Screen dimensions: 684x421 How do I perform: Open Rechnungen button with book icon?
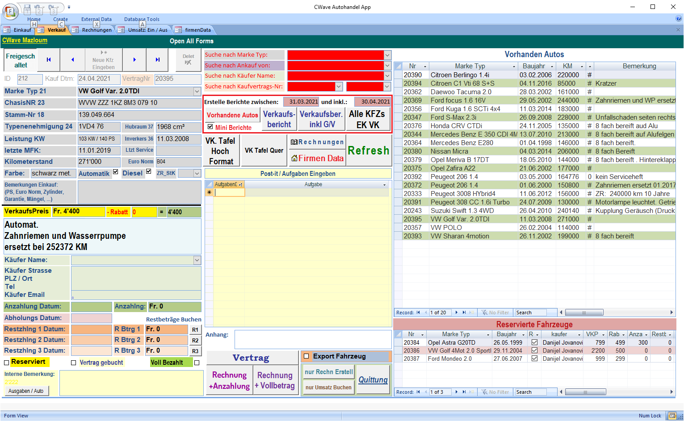[317, 142]
